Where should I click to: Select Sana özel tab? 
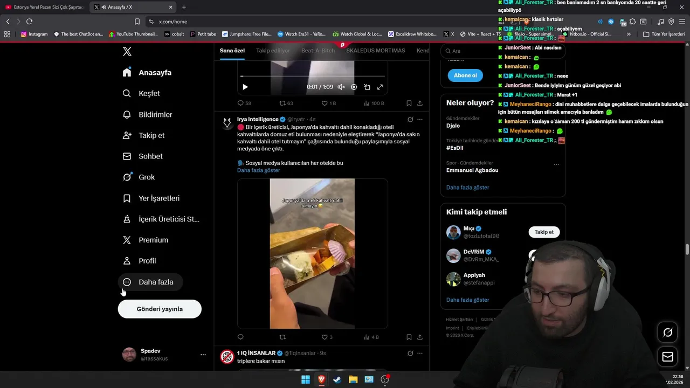pyautogui.click(x=232, y=51)
